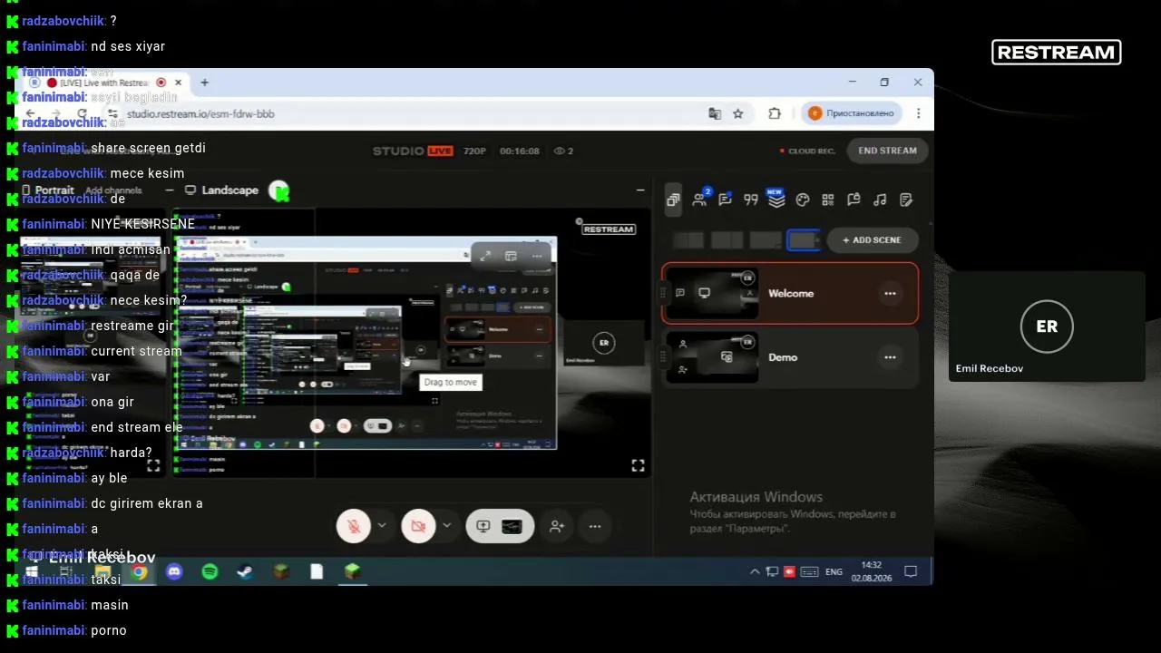Expand the camera options arrow
Image resolution: width=1161 pixels, height=653 pixels.
(x=446, y=526)
